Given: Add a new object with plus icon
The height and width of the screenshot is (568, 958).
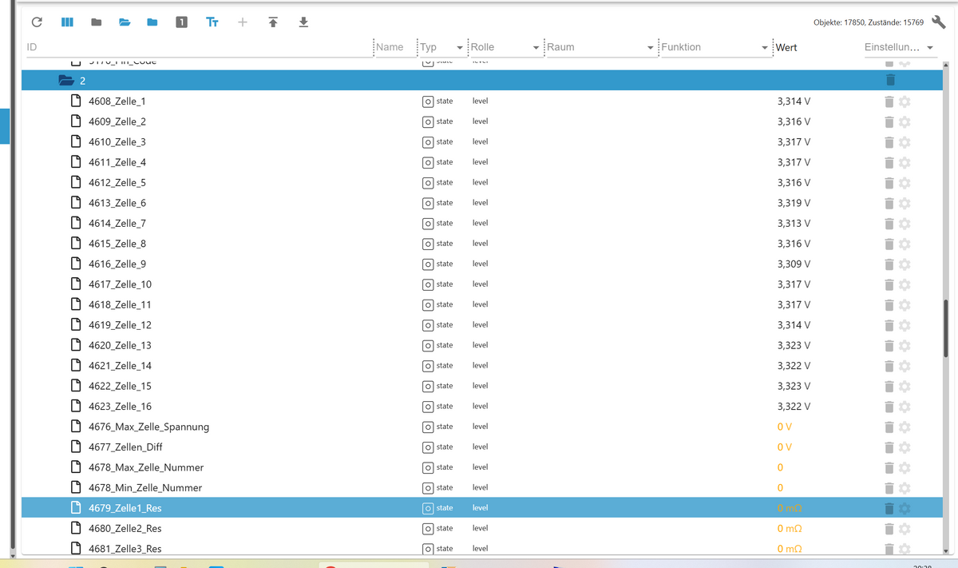Looking at the screenshot, I should [x=243, y=22].
